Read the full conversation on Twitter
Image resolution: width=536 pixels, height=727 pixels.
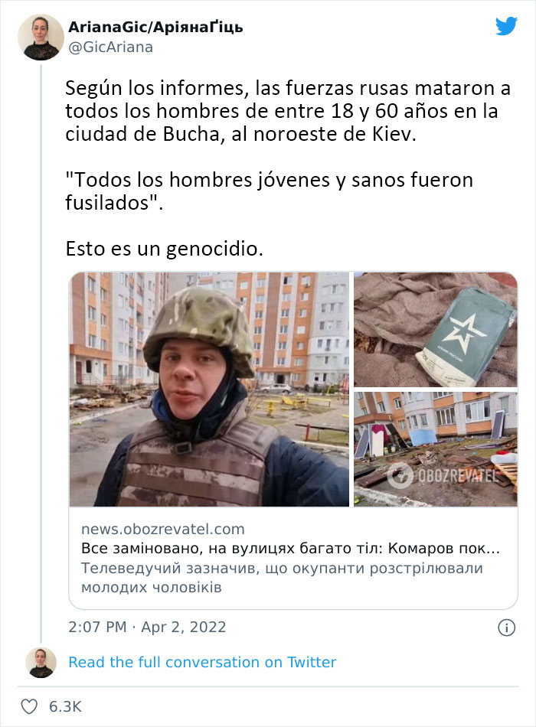202,662
